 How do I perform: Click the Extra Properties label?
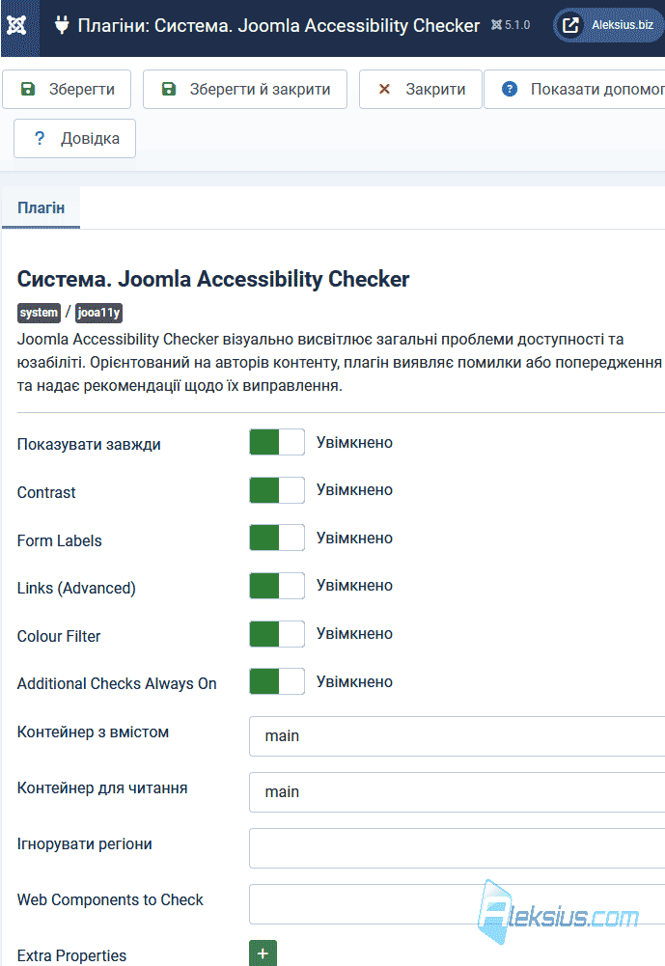tap(72, 955)
